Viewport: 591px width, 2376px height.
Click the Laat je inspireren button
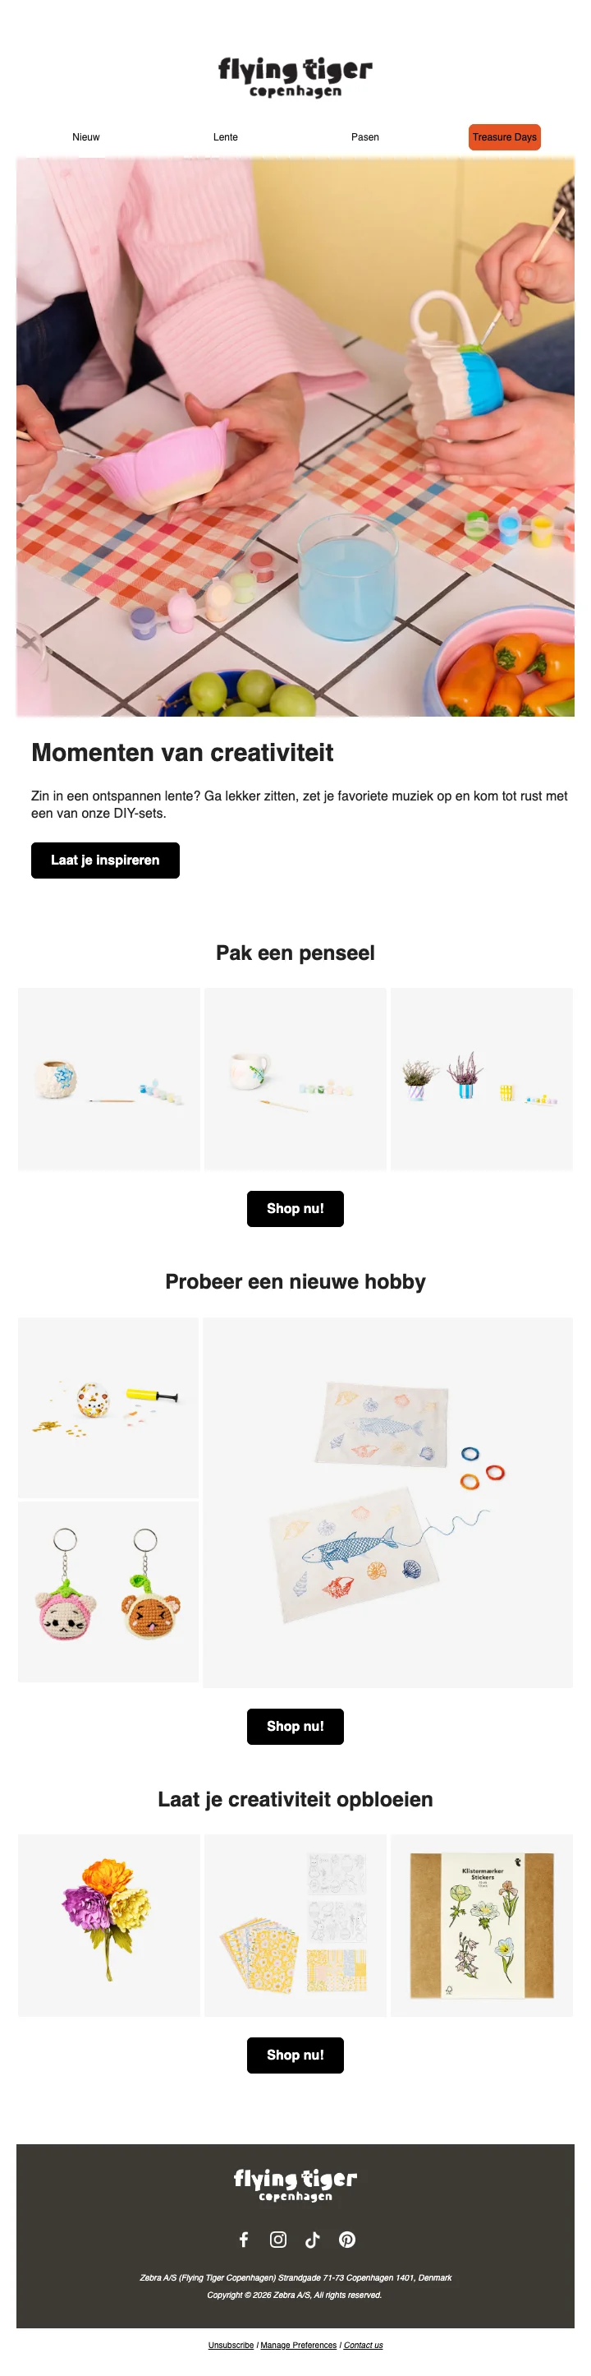click(x=105, y=860)
